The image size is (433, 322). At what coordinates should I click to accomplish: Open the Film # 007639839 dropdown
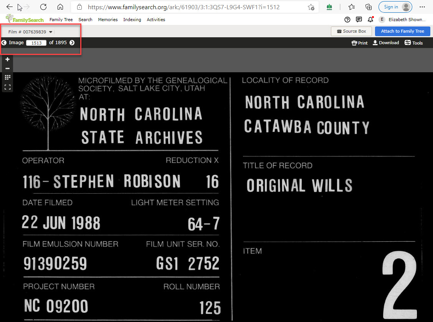pyautogui.click(x=29, y=32)
